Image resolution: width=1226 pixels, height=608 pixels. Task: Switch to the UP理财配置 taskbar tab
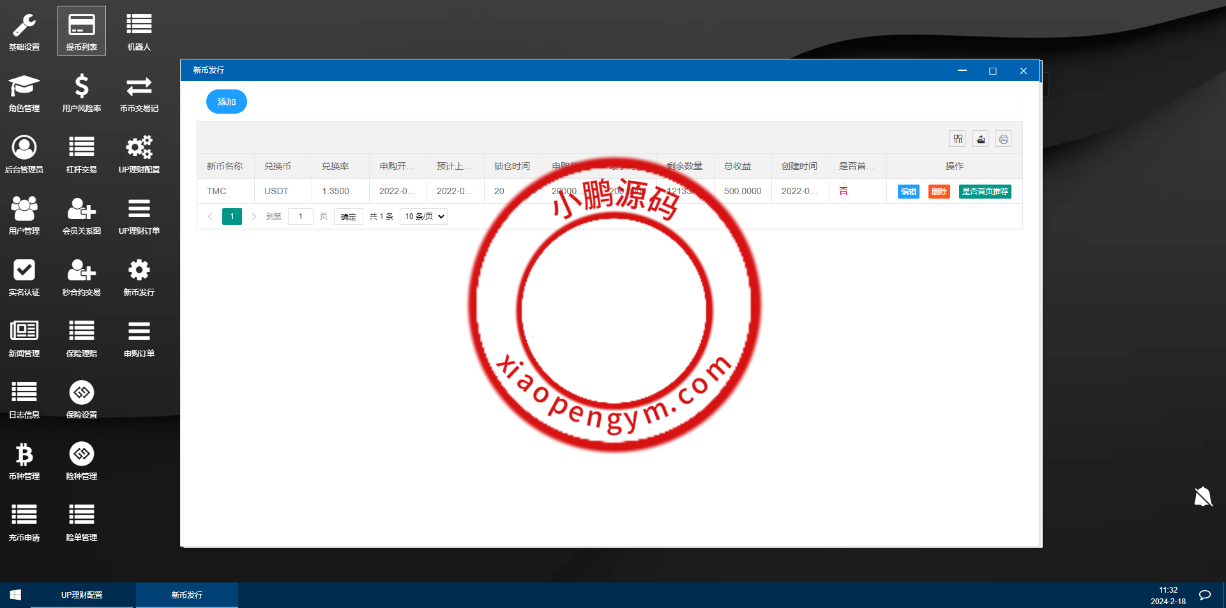pyautogui.click(x=82, y=595)
